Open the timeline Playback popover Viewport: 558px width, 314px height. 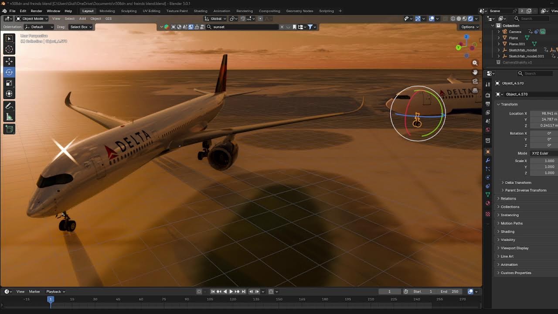point(55,291)
